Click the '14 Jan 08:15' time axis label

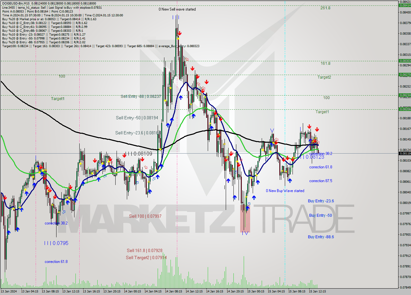click(173, 291)
